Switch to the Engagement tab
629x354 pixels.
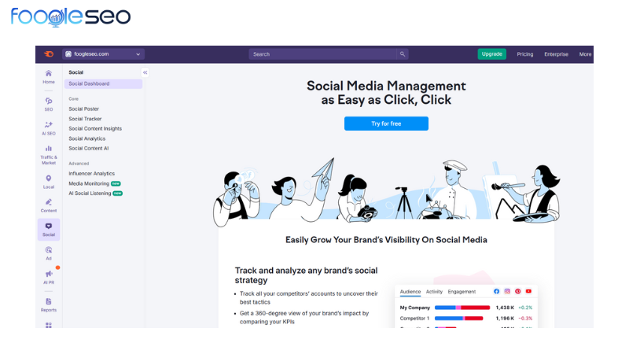(x=462, y=292)
